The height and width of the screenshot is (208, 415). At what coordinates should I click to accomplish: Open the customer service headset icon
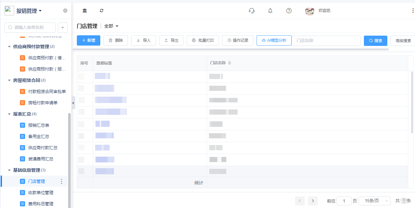252,11
